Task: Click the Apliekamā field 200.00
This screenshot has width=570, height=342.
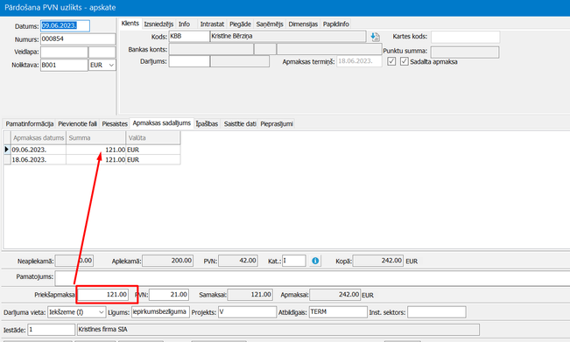Action: [x=168, y=261]
